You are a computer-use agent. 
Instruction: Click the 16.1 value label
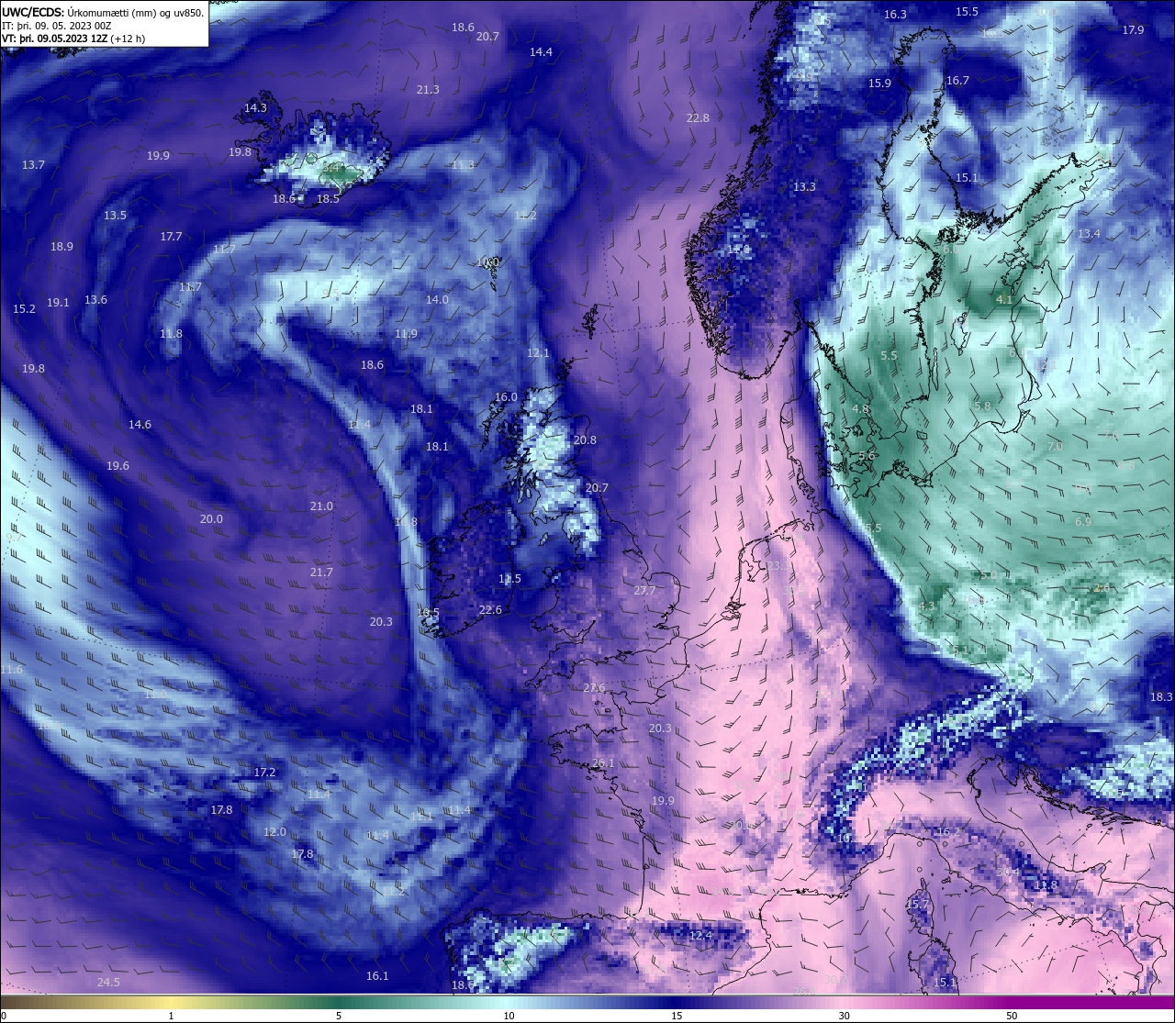click(x=377, y=976)
